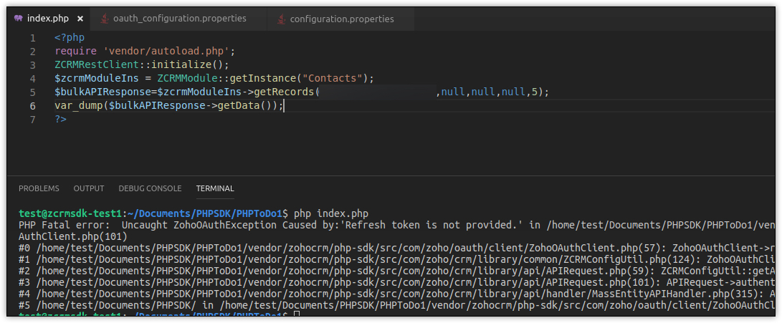Click line number 2 in the gutter
The width and height of the screenshot is (782, 323).
[x=32, y=52]
